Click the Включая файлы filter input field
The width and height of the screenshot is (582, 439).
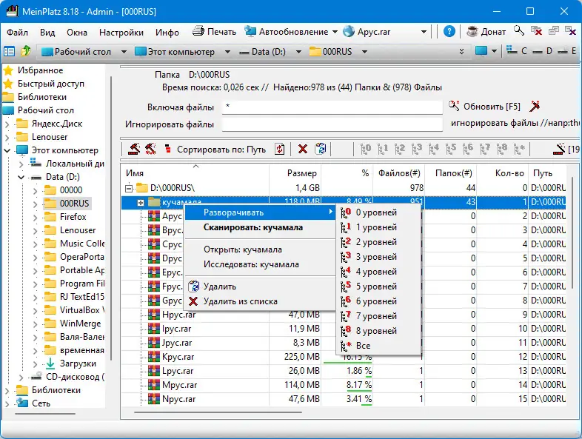[x=332, y=107]
